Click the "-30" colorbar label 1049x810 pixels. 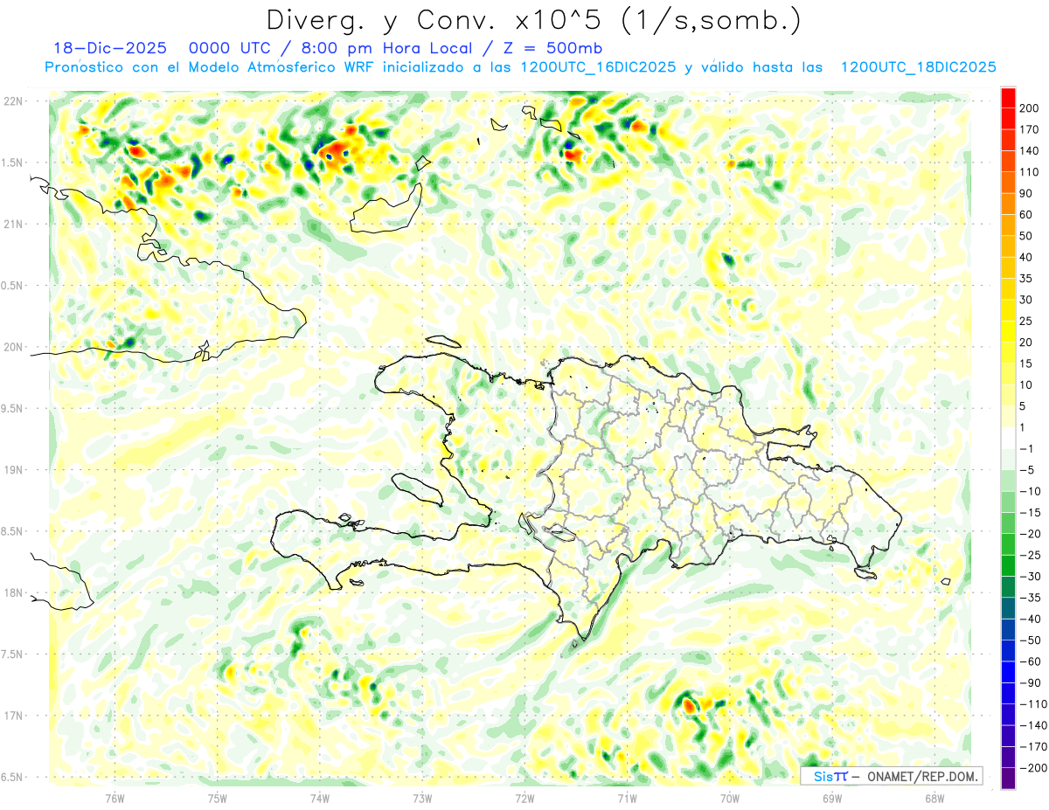(x=1032, y=577)
